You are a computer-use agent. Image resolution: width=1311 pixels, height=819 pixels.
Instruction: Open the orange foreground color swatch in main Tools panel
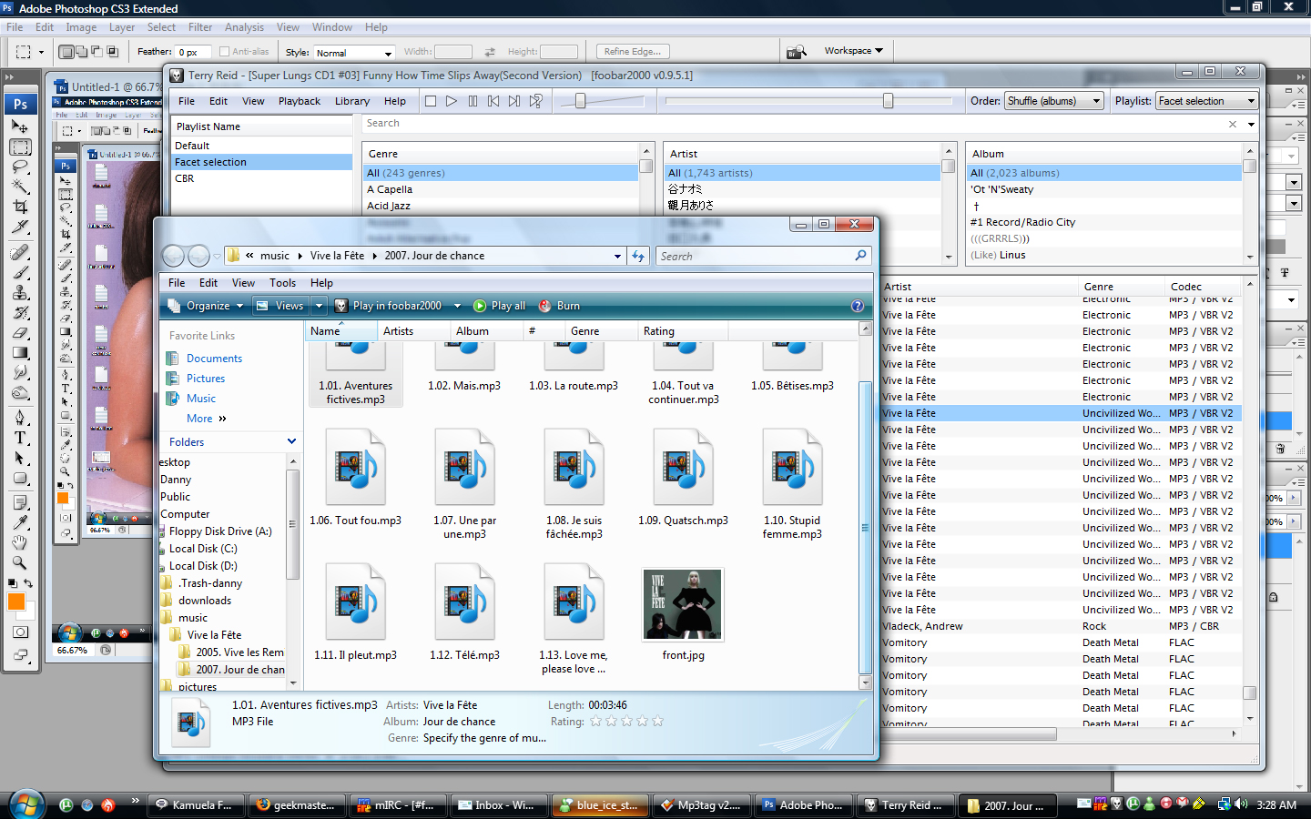tap(15, 602)
